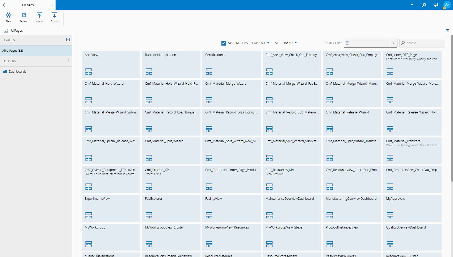Viewport: 453px width, 257px height.
Task: Click the ExperimentsView layout icon
Action: pos(89,215)
